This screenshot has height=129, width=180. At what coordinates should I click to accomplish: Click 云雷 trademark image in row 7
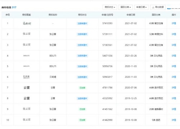click(x=27, y=88)
